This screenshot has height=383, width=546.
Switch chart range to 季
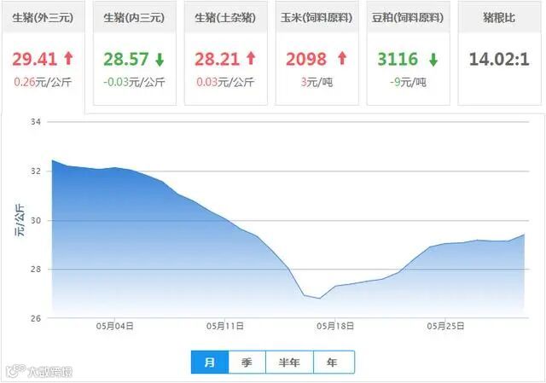pos(247,363)
